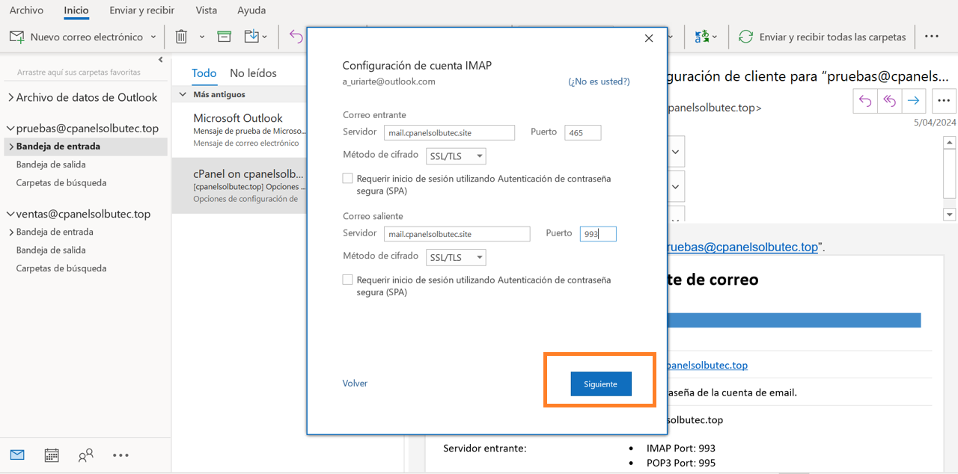Click the incoming server Puerto field
The image size is (958, 474).
point(582,132)
